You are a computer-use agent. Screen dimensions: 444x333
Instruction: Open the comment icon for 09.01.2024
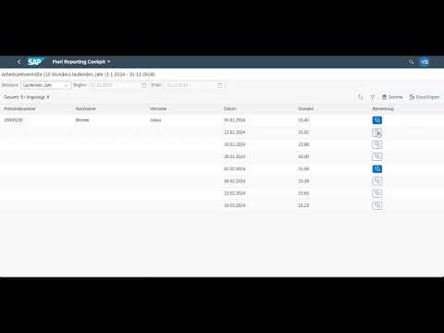377,120
